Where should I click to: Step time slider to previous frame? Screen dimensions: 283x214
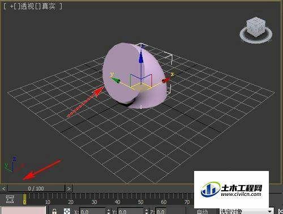(3, 189)
